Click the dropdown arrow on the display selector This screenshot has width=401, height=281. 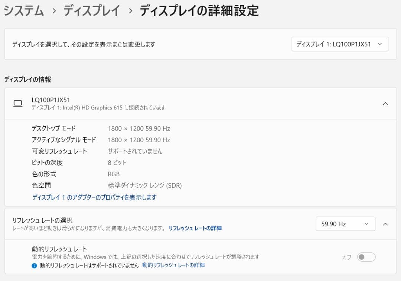(x=380, y=44)
